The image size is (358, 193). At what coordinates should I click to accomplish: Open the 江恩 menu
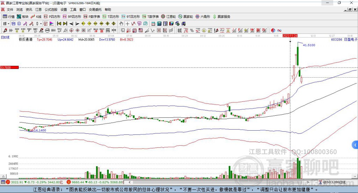[x=38, y=9]
